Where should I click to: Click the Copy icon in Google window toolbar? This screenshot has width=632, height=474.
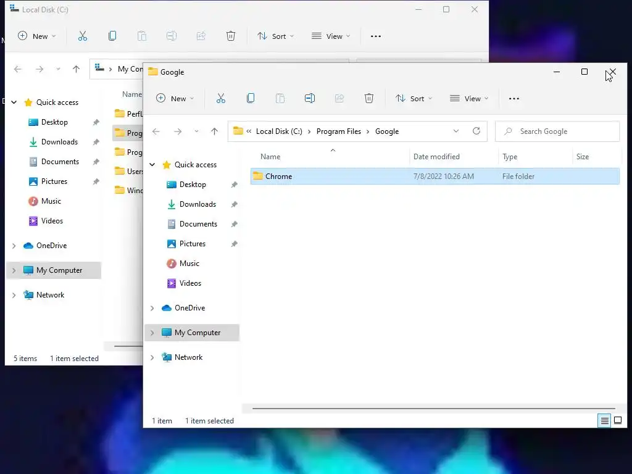pyautogui.click(x=251, y=98)
